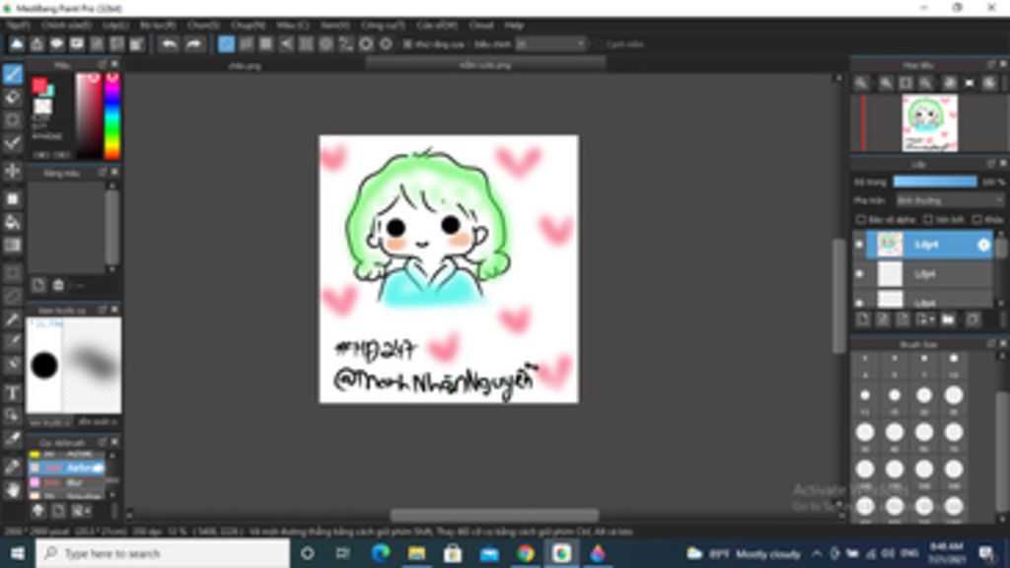Select the Move tool
Image resolution: width=1010 pixels, height=568 pixels.
tap(12, 172)
